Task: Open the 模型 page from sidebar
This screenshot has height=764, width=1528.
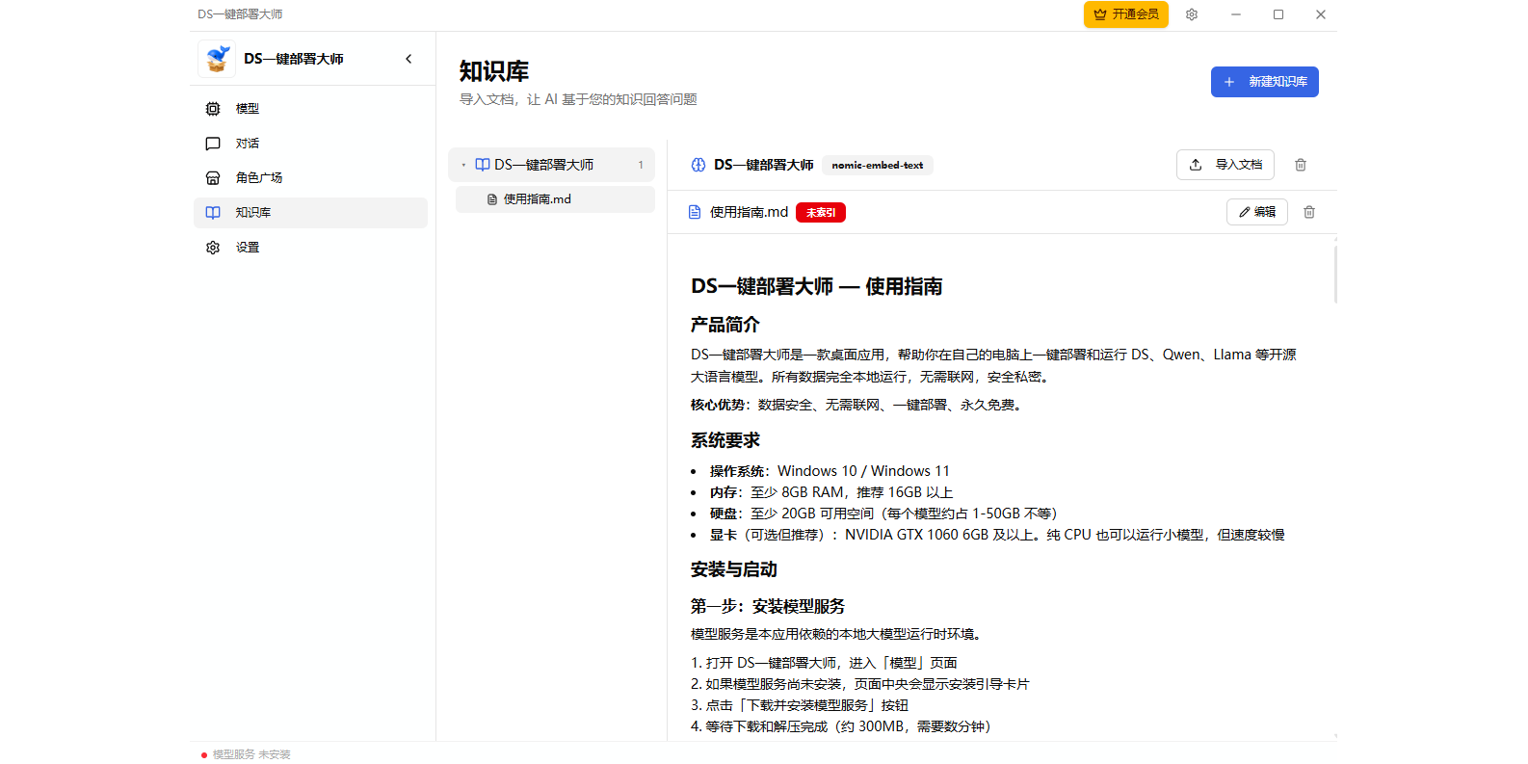Action: [x=310, y=109]
